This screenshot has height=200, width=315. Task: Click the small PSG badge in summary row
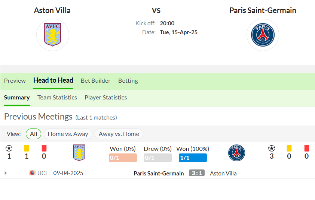[237, 153]
